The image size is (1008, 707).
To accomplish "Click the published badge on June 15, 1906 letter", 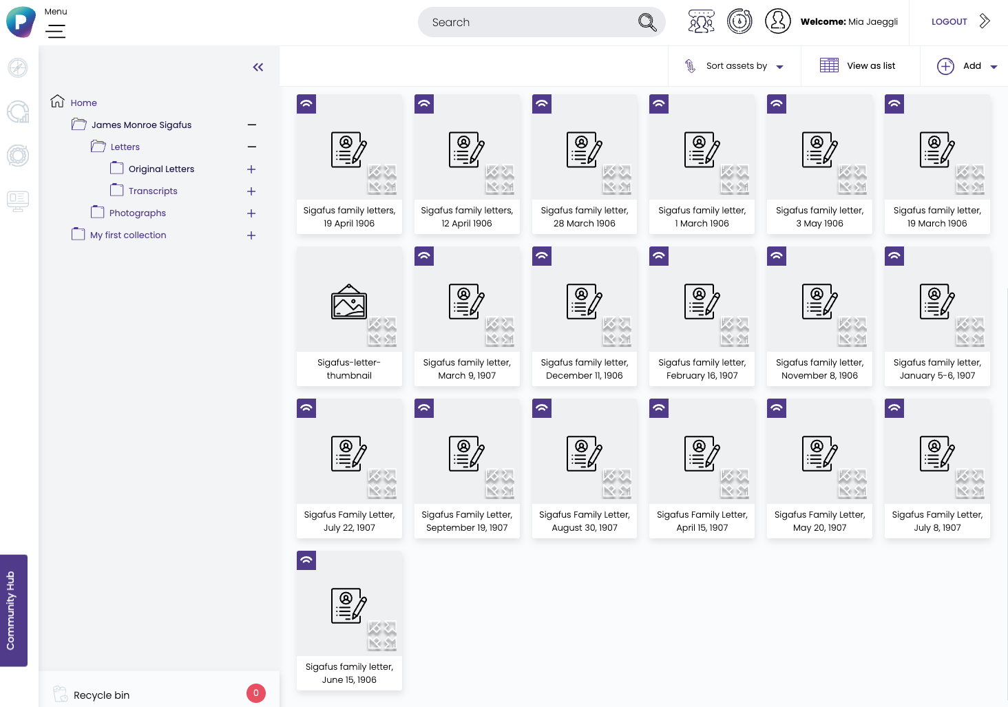I will [306, 560].
